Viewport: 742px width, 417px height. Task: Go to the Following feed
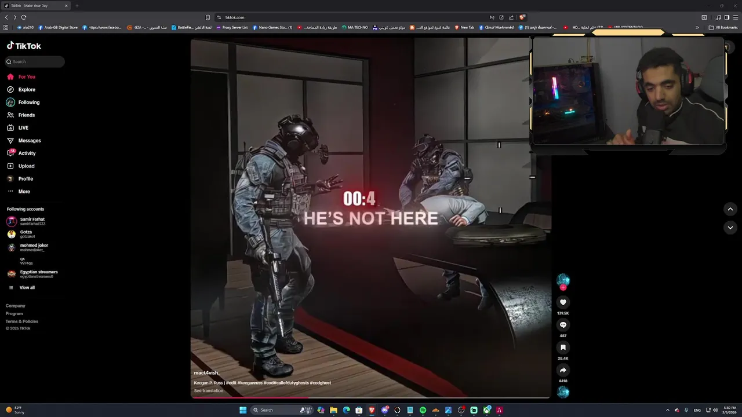click(x=23, y=102)
